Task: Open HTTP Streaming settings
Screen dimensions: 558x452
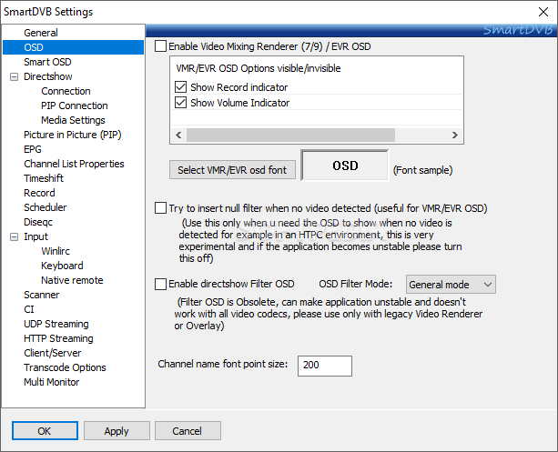Action: (58, 338)
